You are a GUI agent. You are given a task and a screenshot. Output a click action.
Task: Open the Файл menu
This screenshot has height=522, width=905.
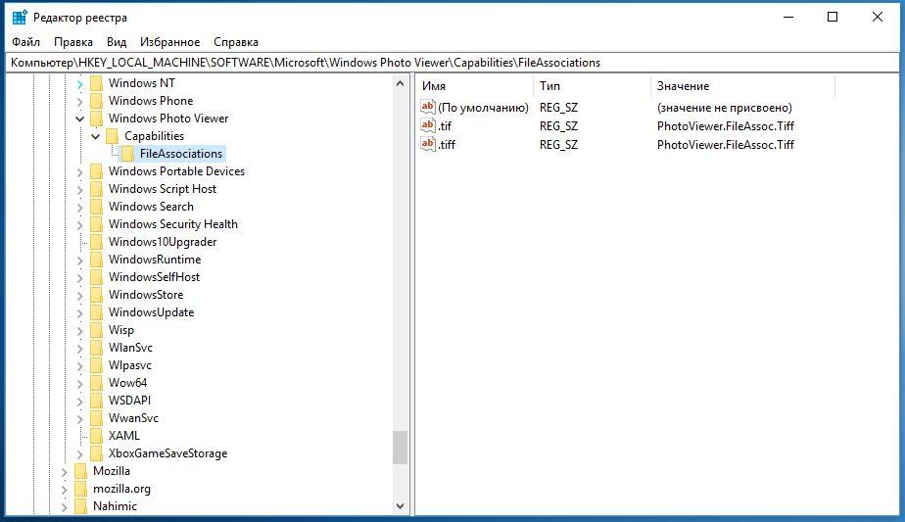(x=26, y=42)
